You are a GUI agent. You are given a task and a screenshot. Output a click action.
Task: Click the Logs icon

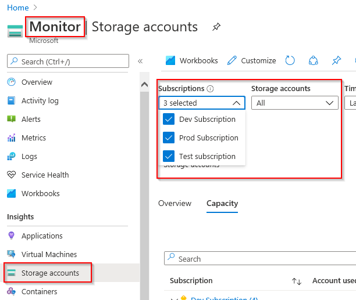tap(12, 156)
